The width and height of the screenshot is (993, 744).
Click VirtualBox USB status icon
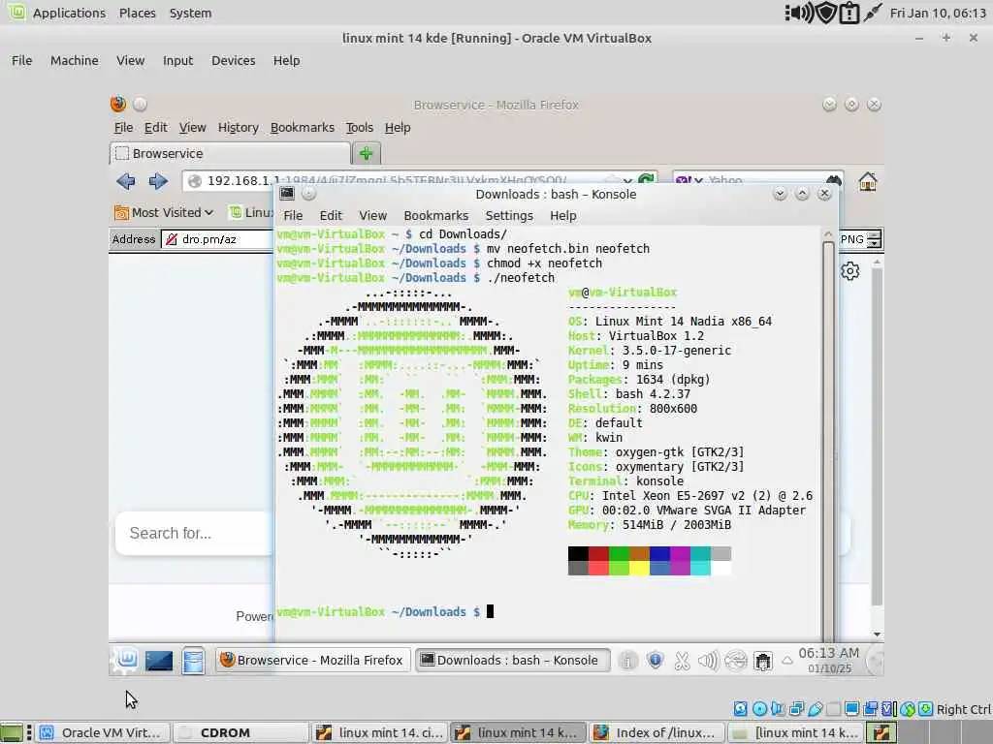(815, 709)
